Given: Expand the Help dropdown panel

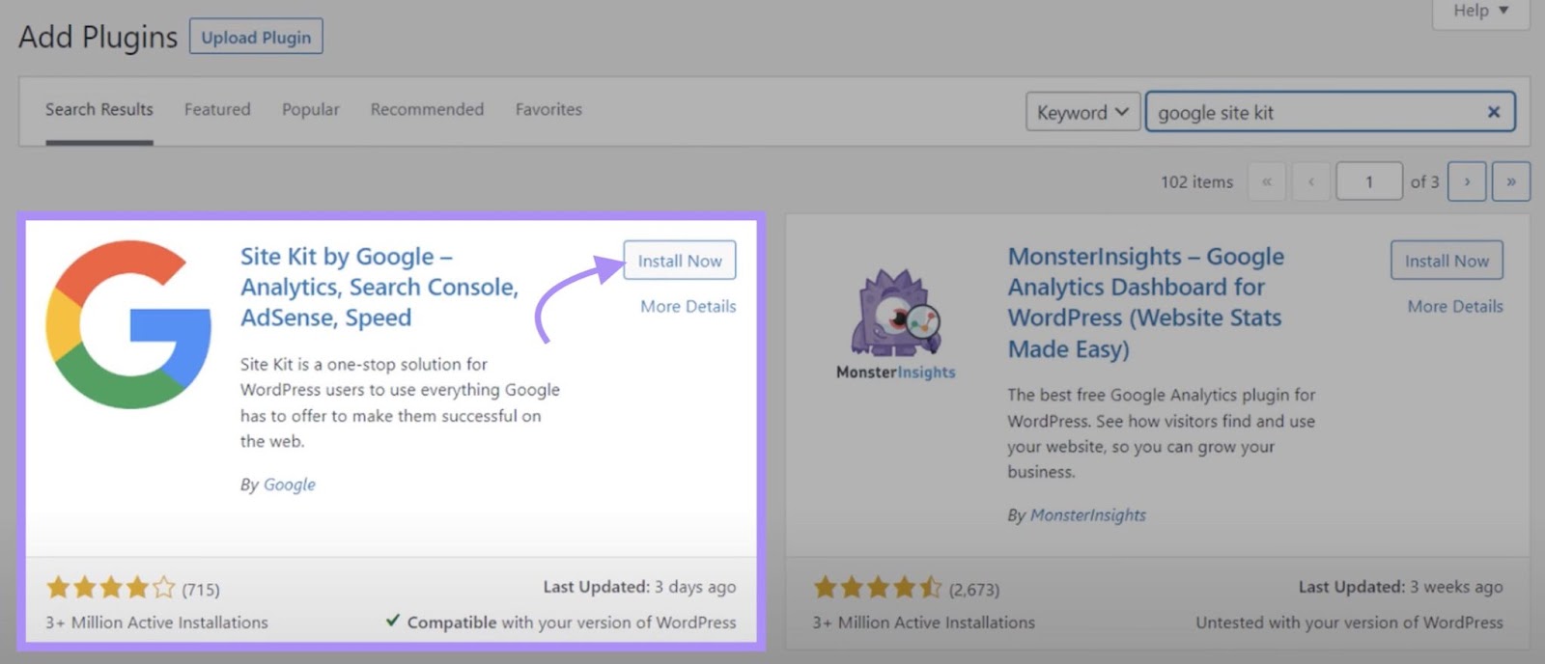Looking at the screenshot, I should pyautogui.click(x=1480, y=11).
